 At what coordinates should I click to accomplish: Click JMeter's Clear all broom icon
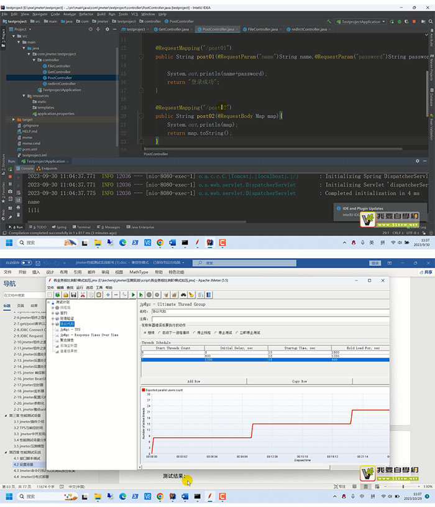tap(175, 295)
